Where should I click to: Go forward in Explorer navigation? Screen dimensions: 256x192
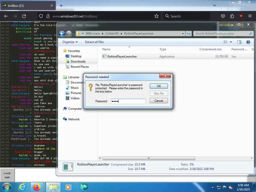tap(69, 34)
